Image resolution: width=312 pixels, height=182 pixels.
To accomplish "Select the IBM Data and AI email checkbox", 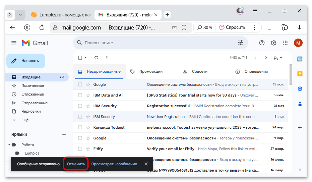I will pos(80,95).
